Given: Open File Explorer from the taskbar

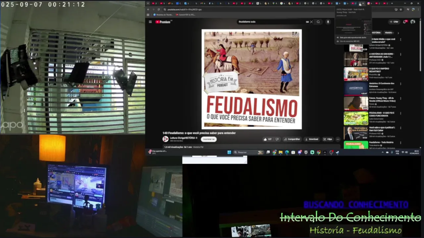Looking at the screenshot, I should pyautogui.click(x=281, y=152).
